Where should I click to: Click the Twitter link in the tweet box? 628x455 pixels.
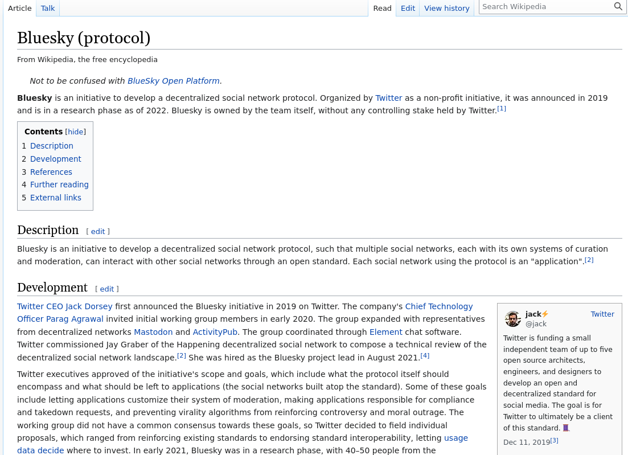click(602, 314)
